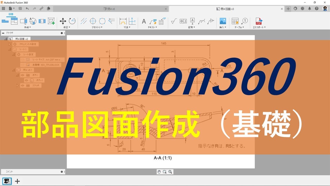Select the Centerline tool

click(x=84, y=21)
